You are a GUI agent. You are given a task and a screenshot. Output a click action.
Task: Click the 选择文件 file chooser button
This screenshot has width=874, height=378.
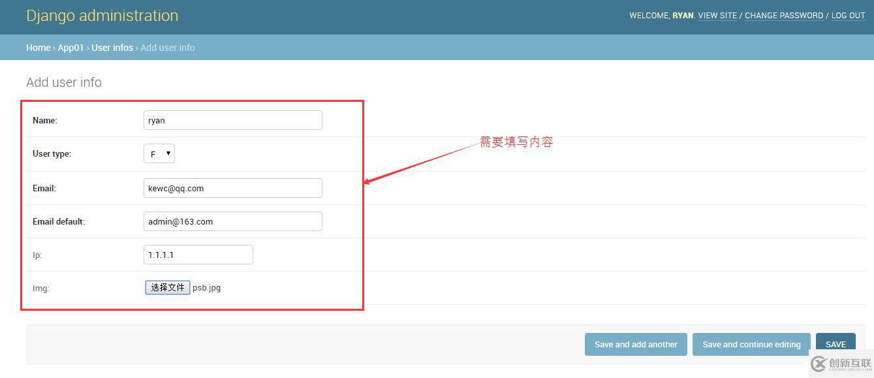[168, 287]
